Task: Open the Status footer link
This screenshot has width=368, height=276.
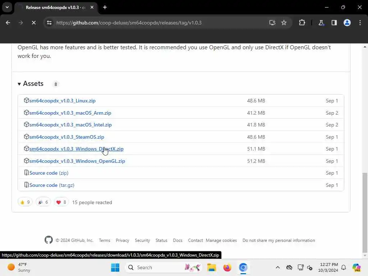Action: coord(161,240)
